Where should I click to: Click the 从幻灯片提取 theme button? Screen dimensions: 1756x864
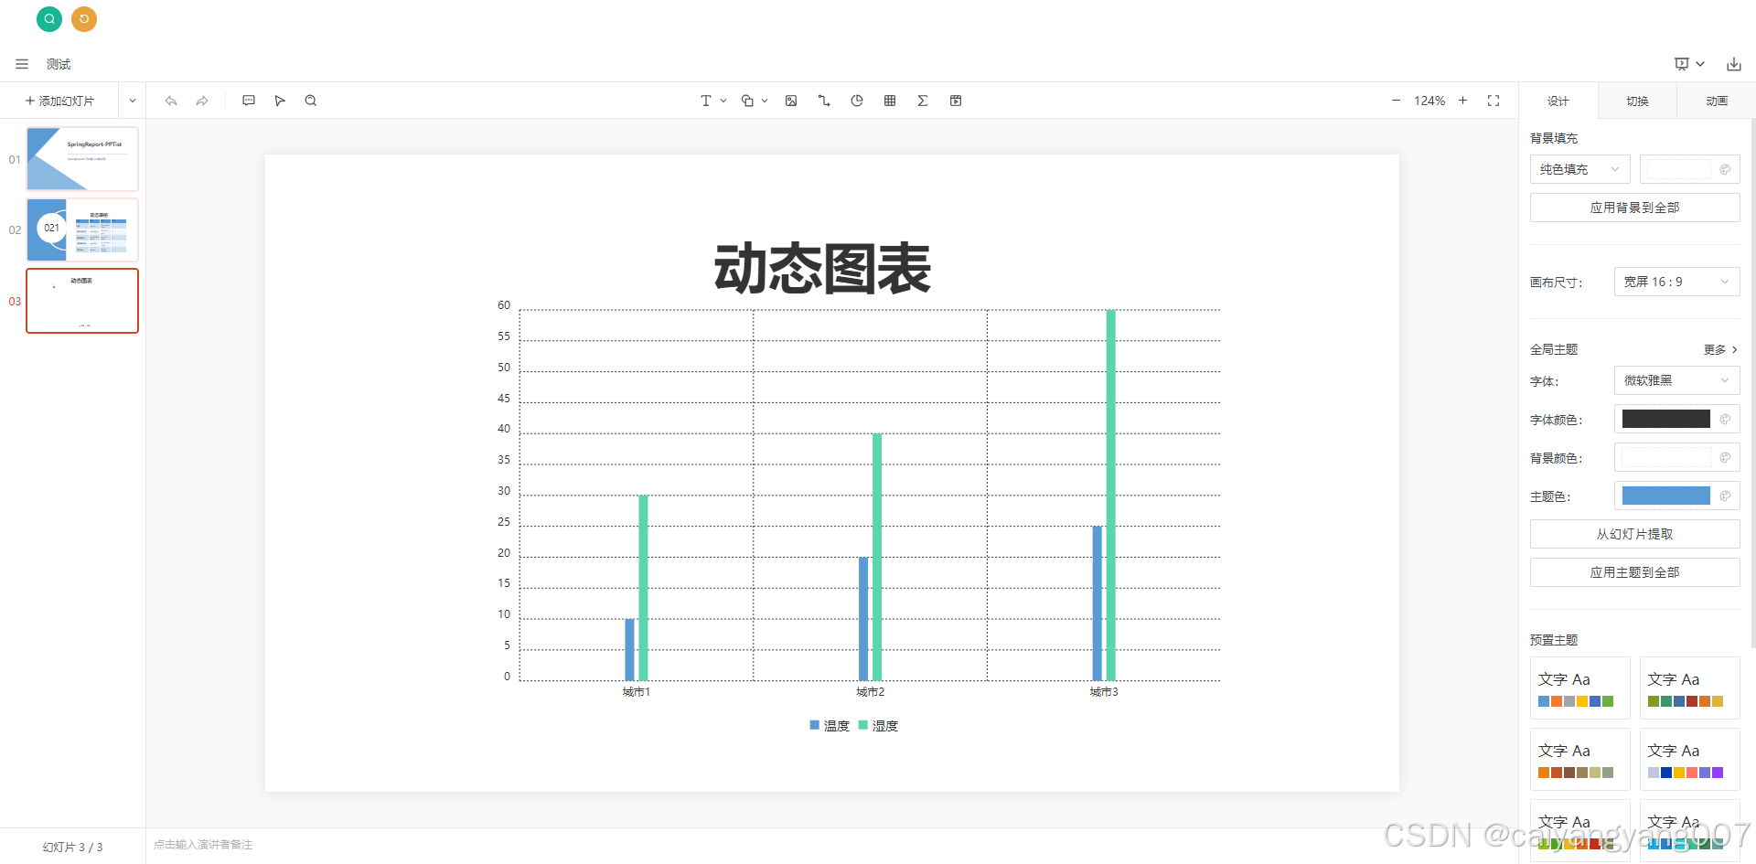[1634, 534]
